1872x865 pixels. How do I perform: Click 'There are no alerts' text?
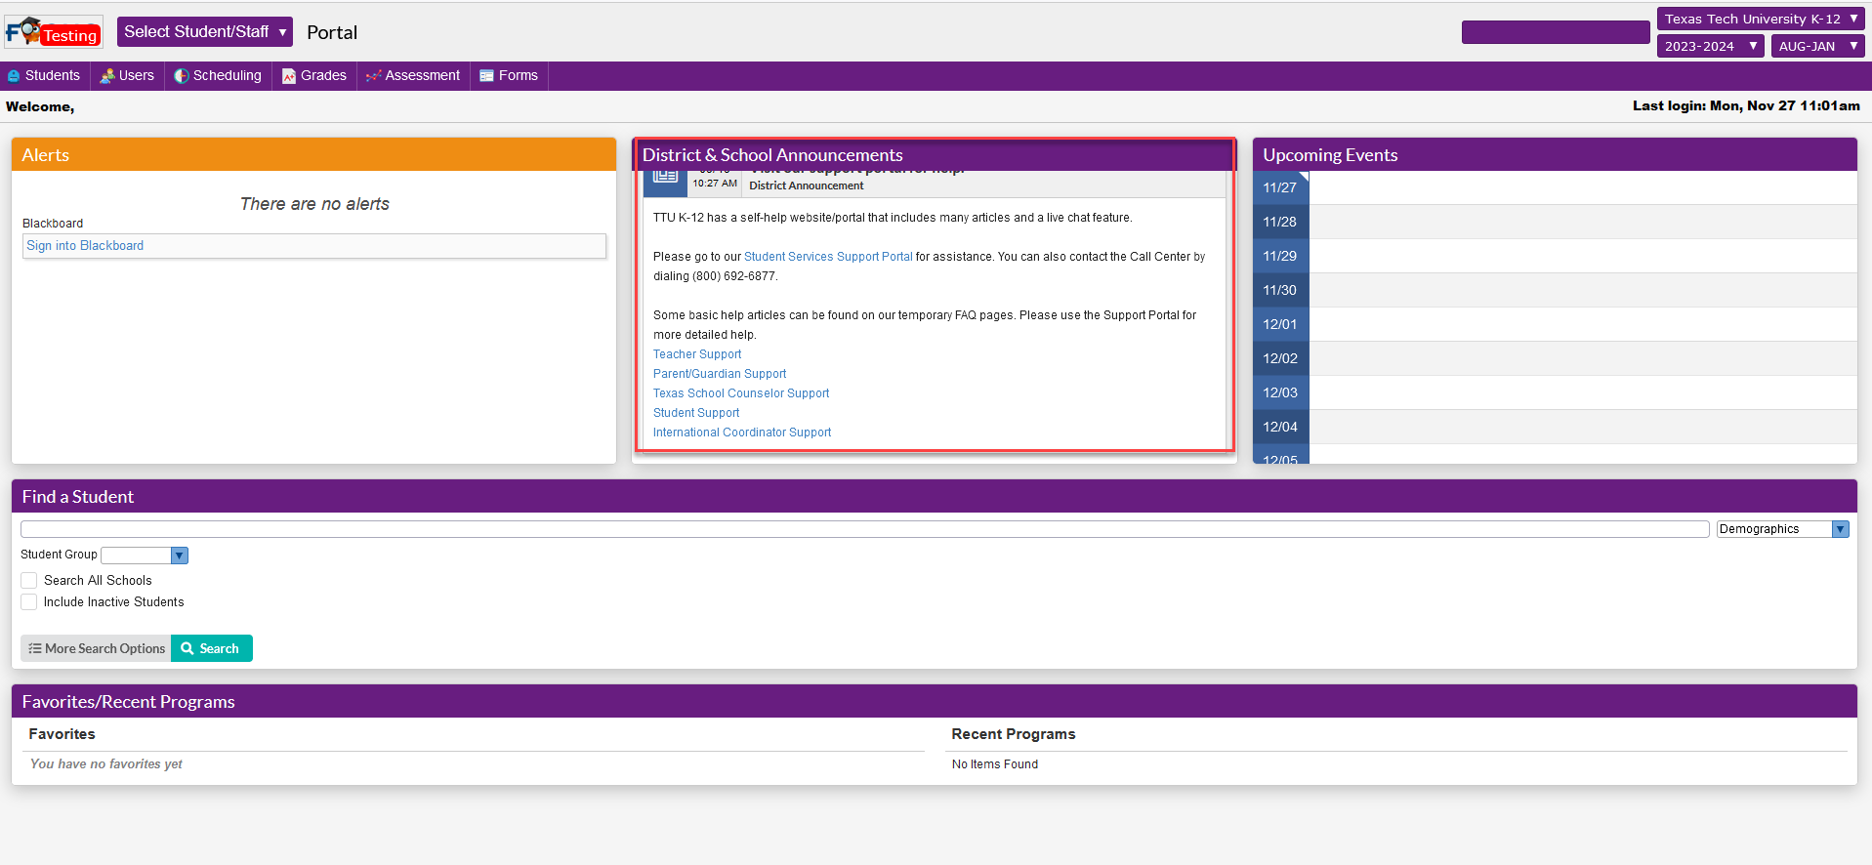314,204
